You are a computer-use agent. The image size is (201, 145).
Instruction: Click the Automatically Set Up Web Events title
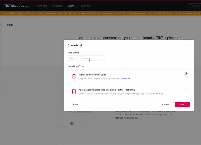pos(107,90)
